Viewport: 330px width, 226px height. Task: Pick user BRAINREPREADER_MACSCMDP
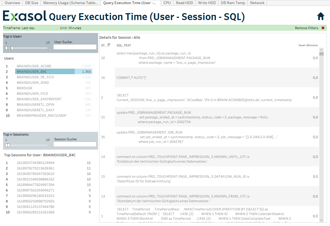click(42, 115)
